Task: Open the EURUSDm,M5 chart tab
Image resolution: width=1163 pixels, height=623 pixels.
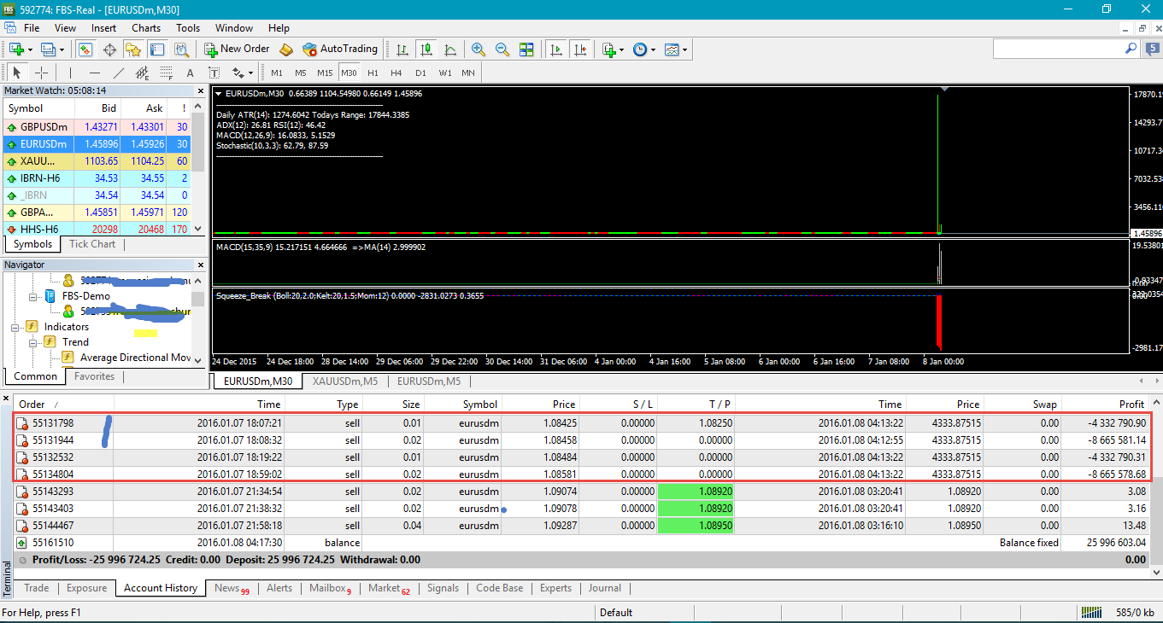Action: point(429,381)
